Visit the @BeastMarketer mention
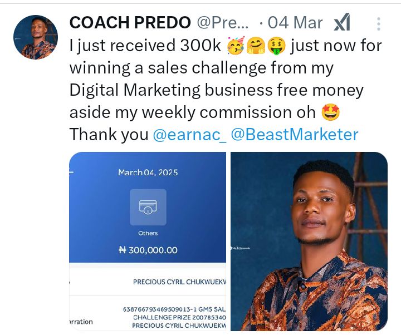 pos(295,135)
